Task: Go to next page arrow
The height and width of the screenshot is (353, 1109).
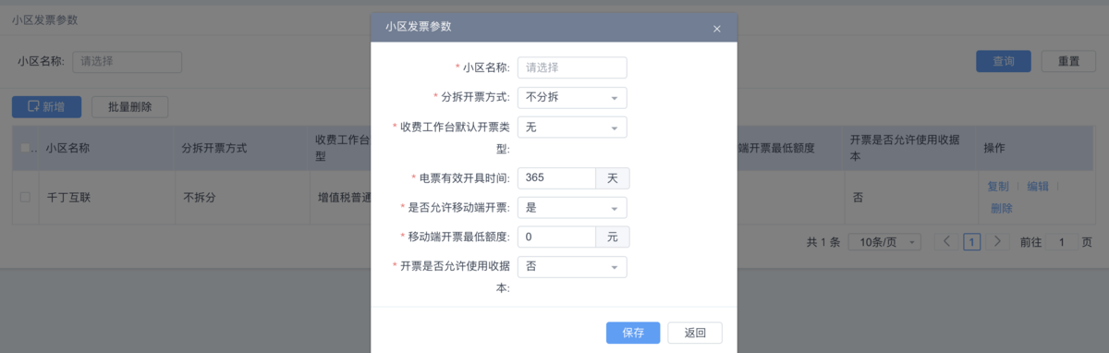Action: click(996, 242)
